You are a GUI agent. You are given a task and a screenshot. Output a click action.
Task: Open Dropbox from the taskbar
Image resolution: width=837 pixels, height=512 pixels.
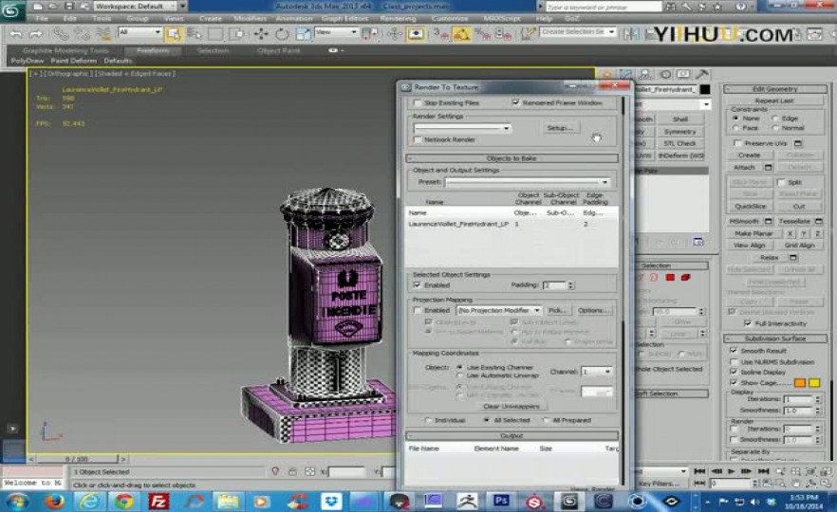point(331,502)
